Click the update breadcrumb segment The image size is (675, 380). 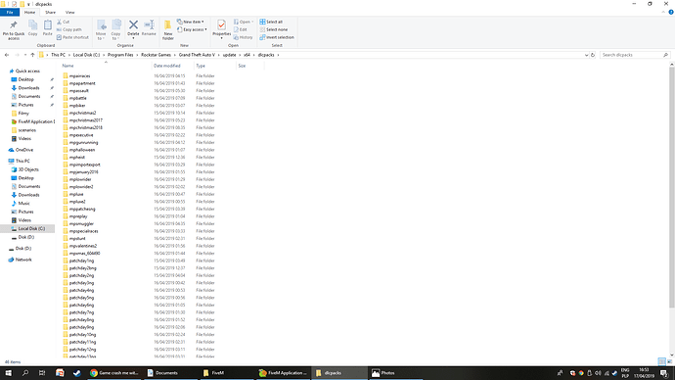[x=230, y=55]
